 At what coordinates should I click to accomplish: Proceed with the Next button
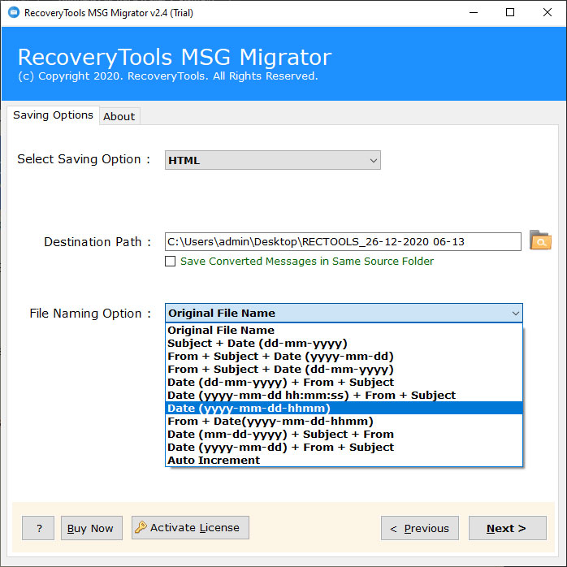[508, 528]
